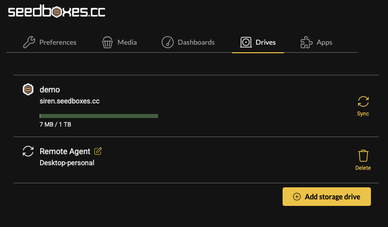Image resolution: width=388 pixels, height=227 pixels.
Task: Click the Dashboards gauge icon
Action: (x=168, y=42)
